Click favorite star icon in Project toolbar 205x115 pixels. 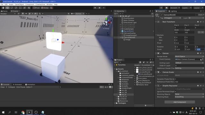click(147, 62)
